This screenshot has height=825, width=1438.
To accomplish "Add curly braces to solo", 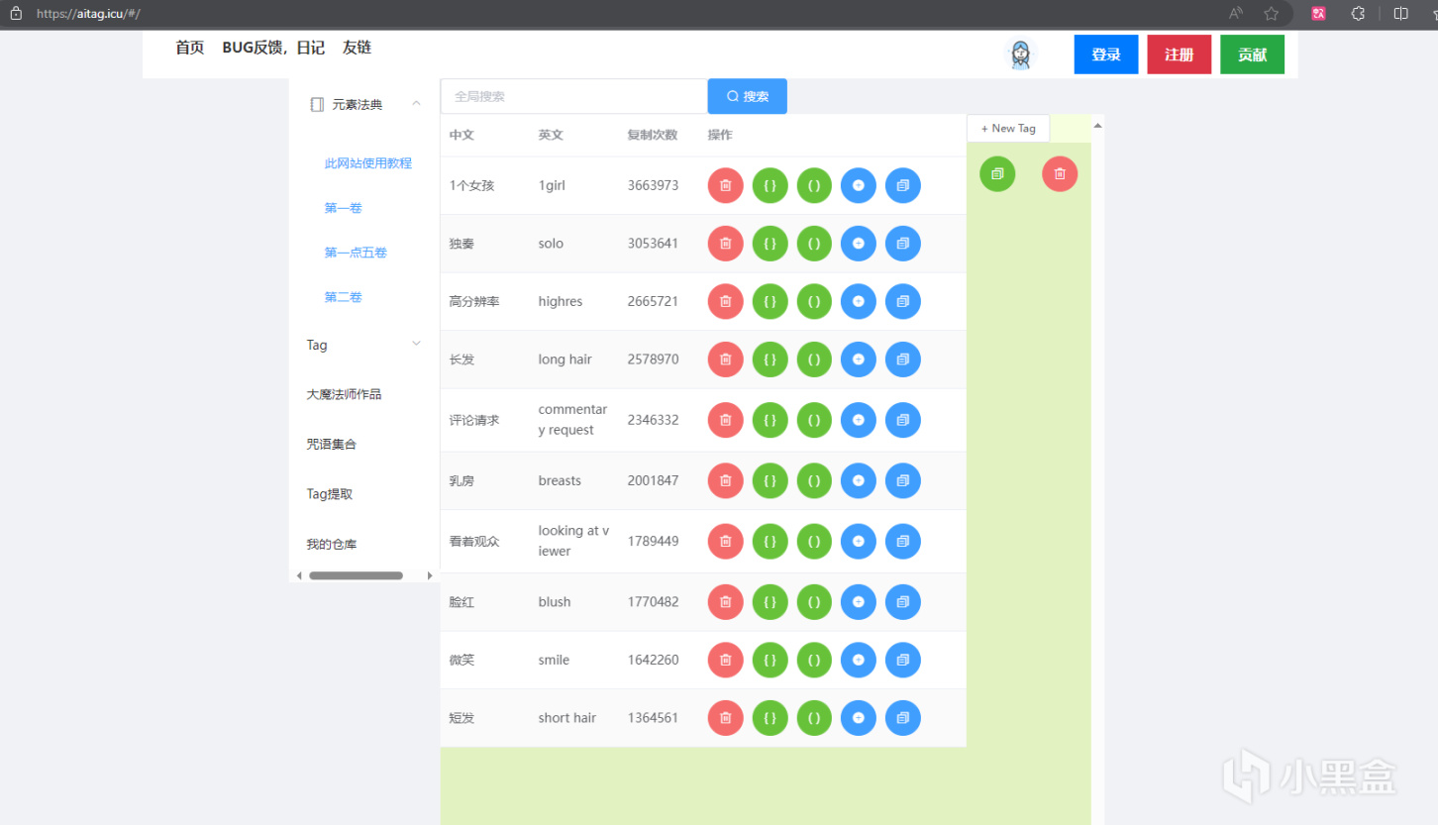I will 770,244.
